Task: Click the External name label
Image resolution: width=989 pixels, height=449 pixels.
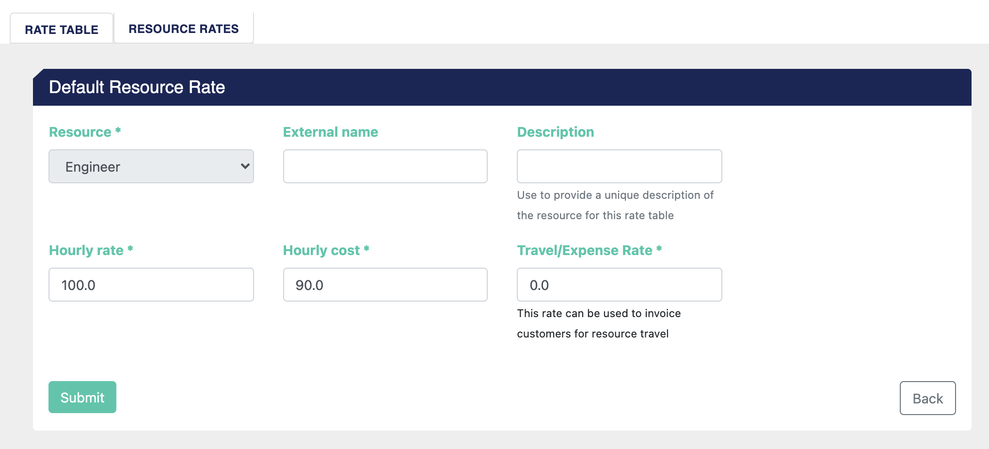Action: (x=331, y=132)
